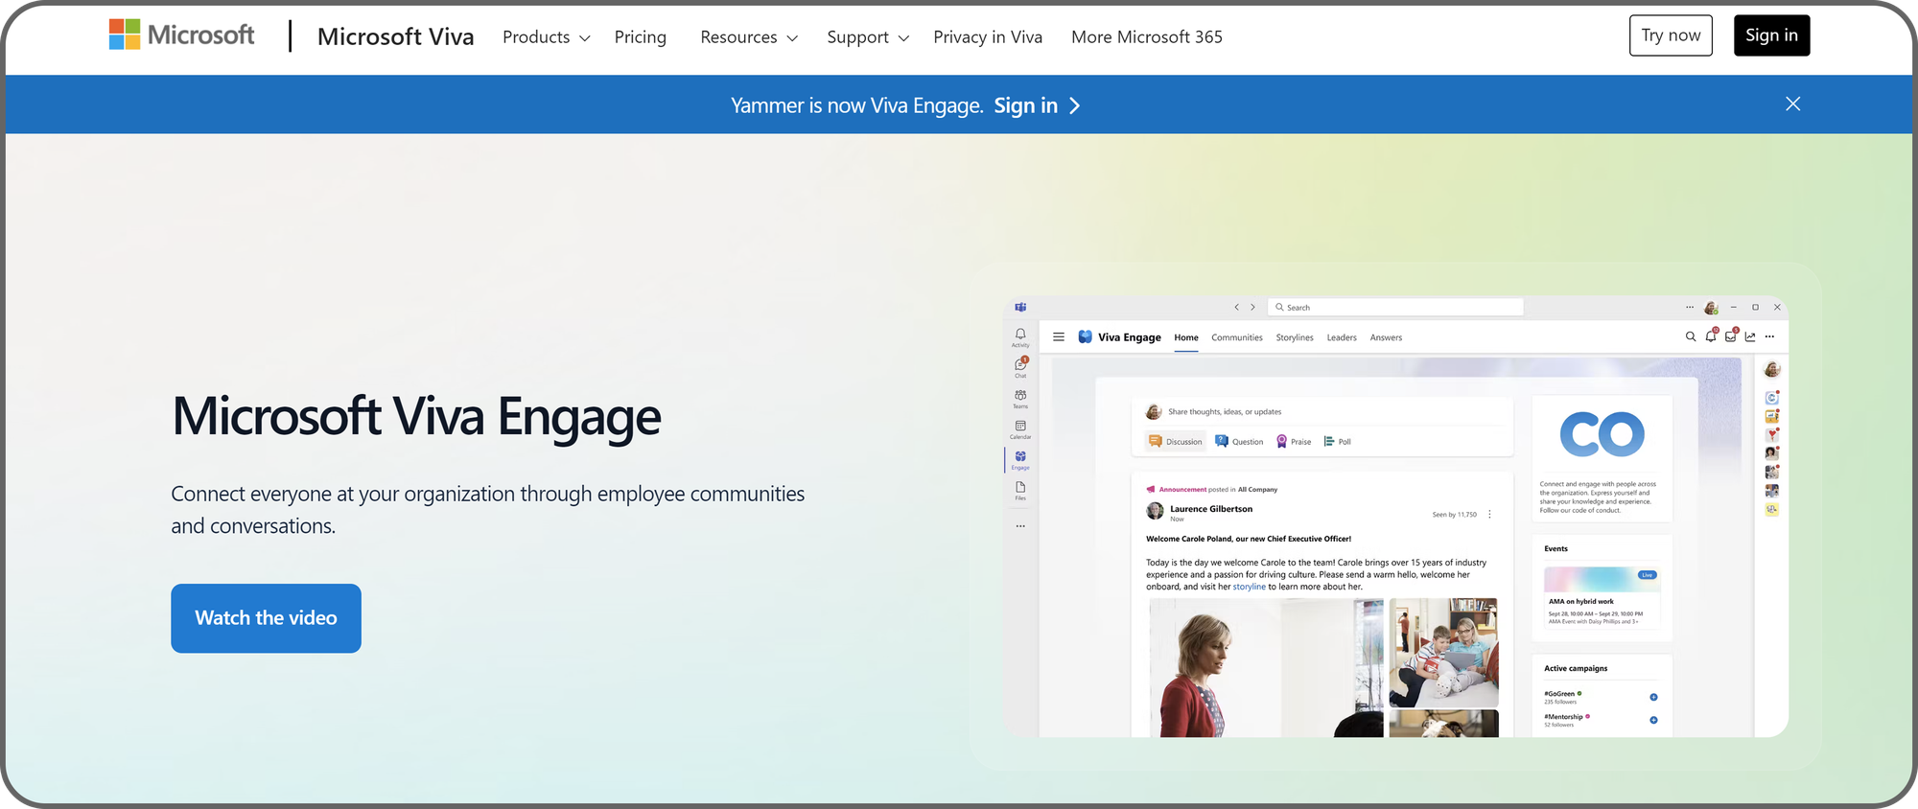Open the hamburger menu beside Viva Engage

tap(1059, 337)
